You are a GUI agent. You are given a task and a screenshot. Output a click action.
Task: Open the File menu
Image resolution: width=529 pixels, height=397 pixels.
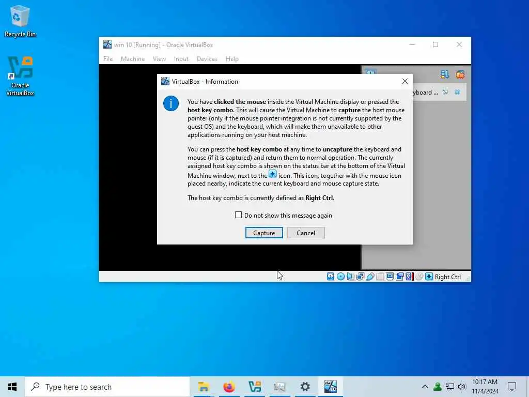click(x=108, y=59)
